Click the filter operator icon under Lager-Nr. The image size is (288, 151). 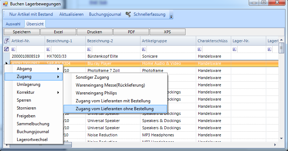[x=234, y=49]
